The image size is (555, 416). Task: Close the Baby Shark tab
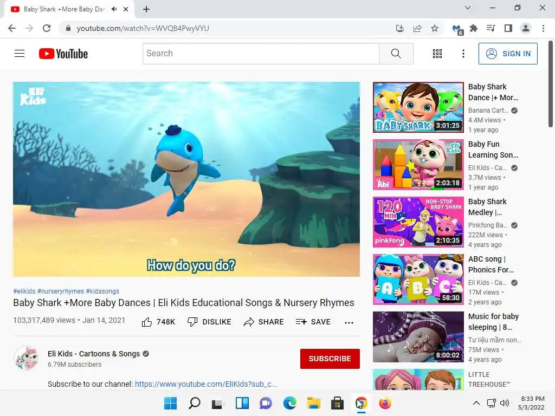126,9
